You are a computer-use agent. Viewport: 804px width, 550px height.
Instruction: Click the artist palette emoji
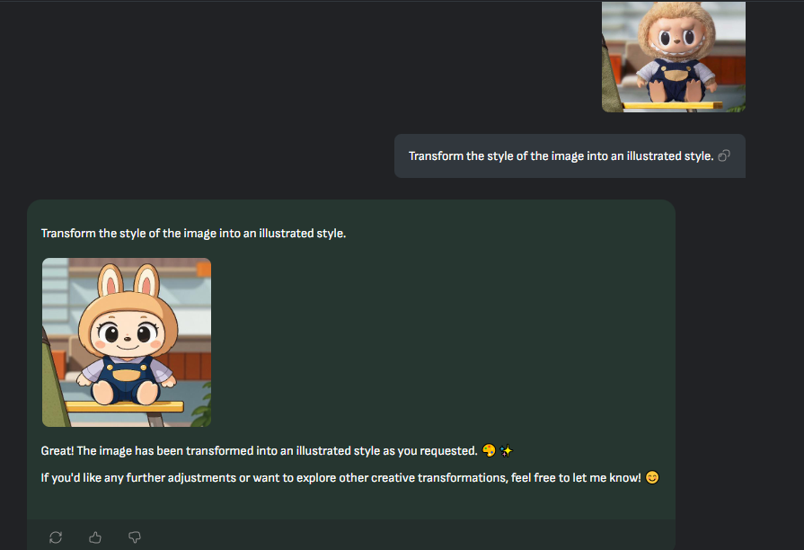(x=490, y=450)
